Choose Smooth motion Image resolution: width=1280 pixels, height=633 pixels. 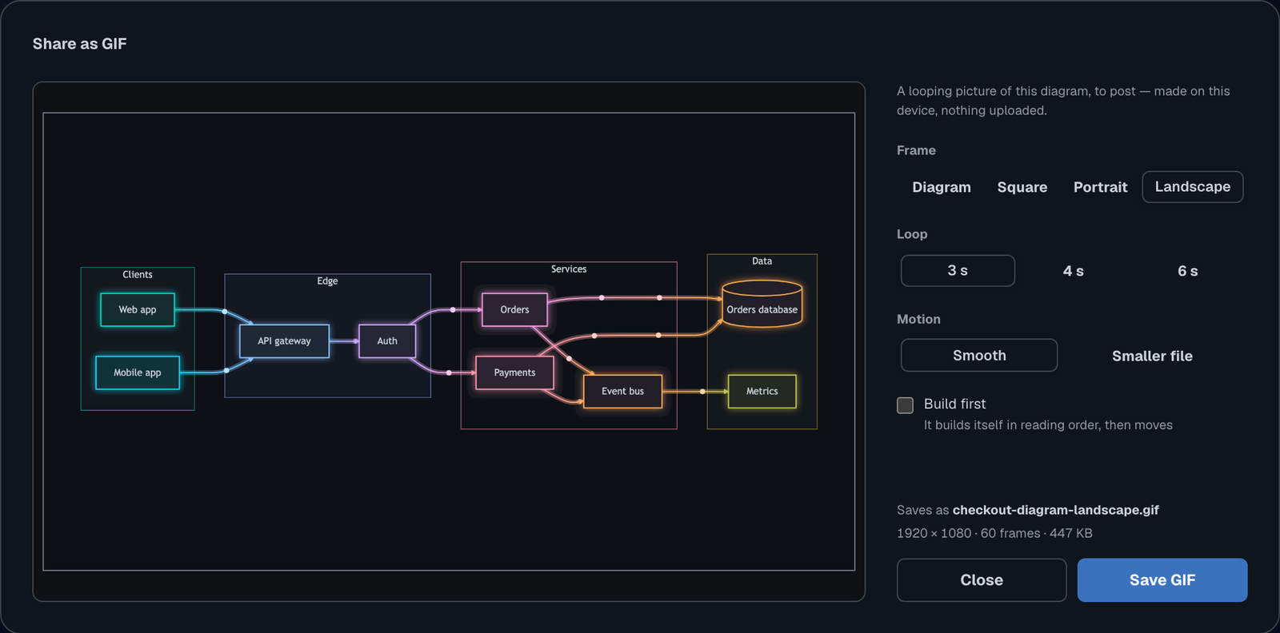tap(979, 356)
